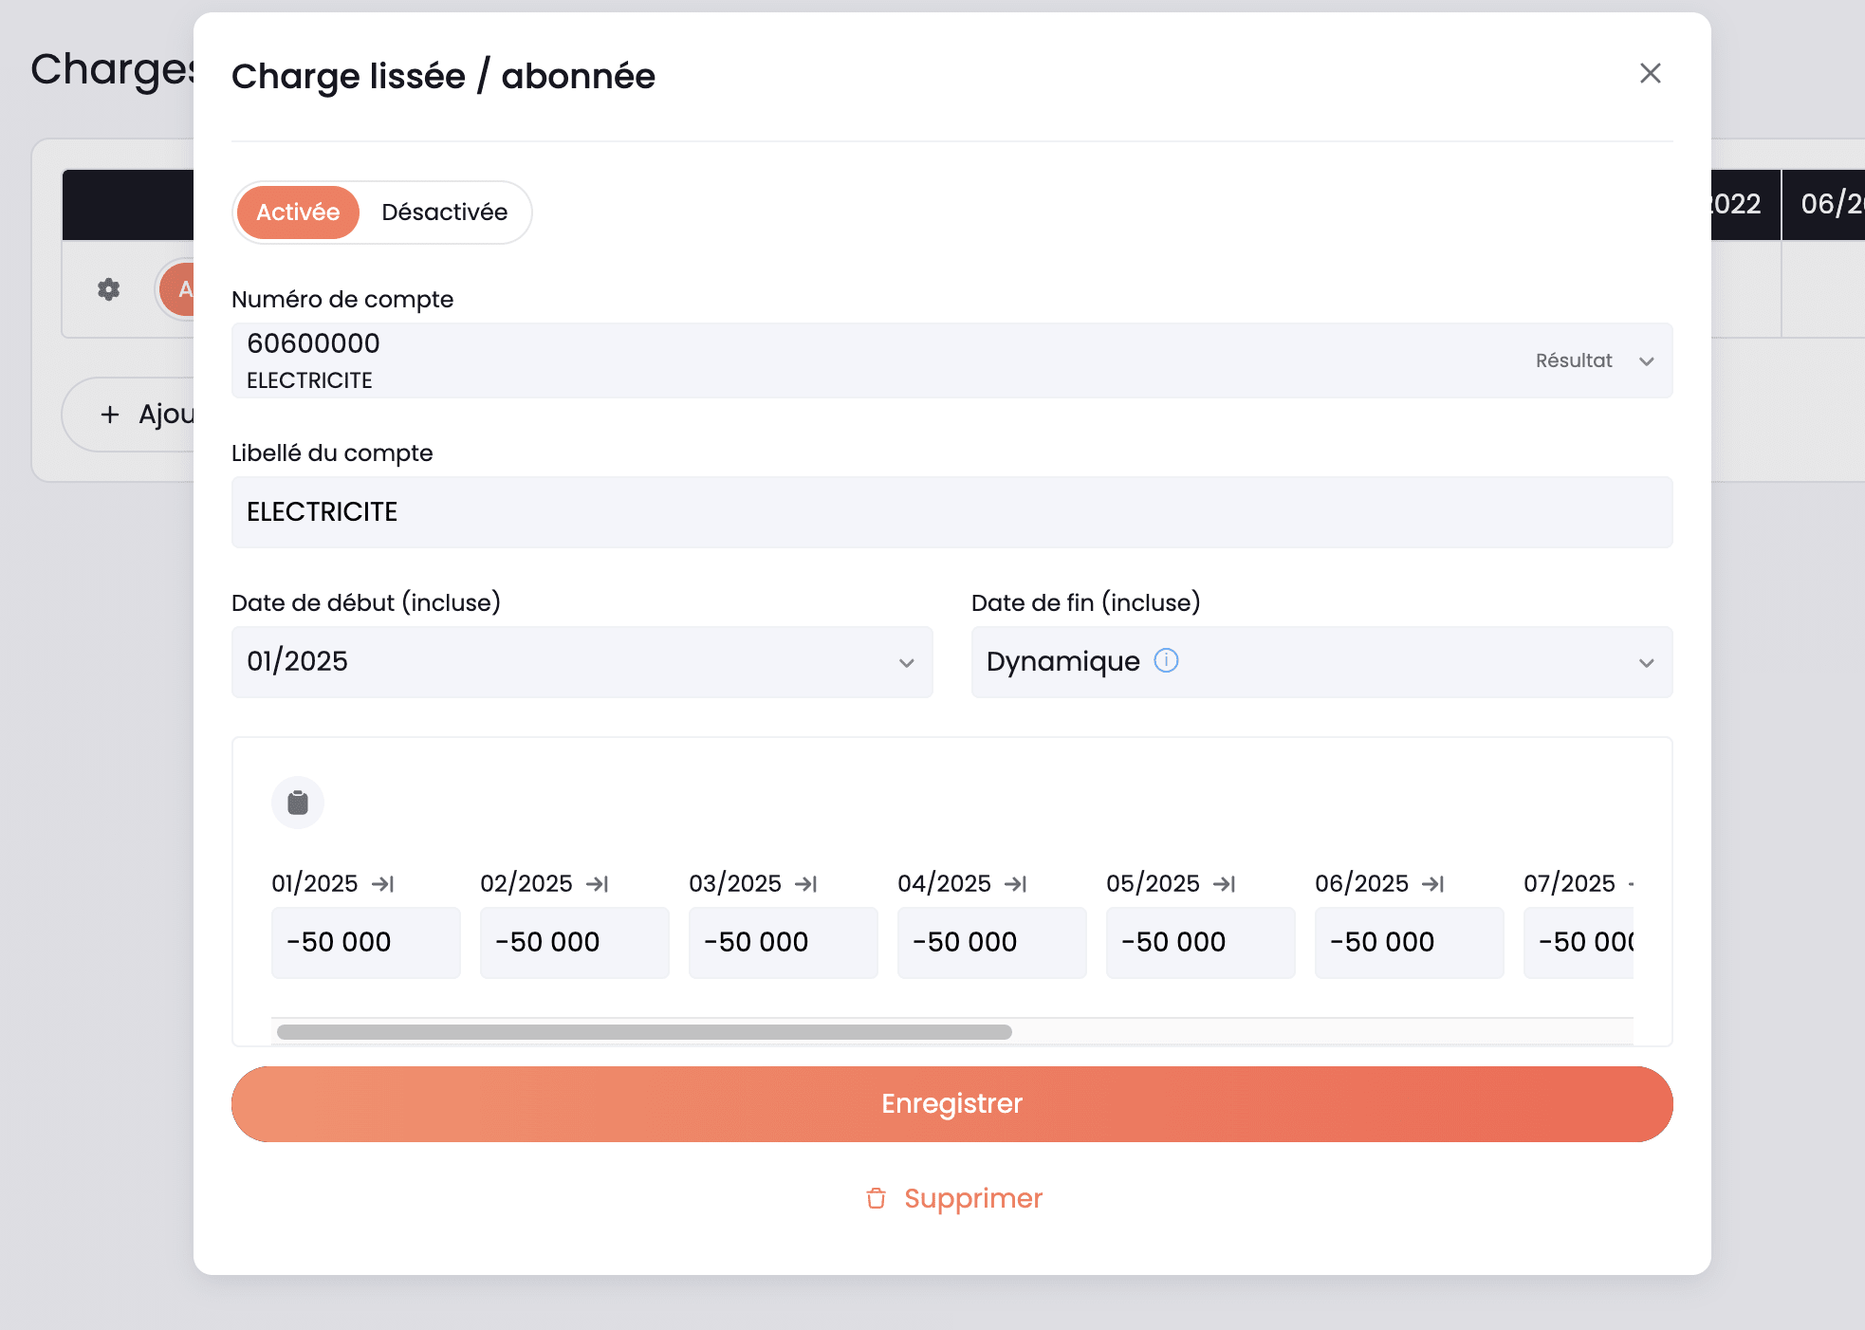Click propagate arrow next to 02/2025
Viewport: 1865px width, 1330px height.
[597, 884]
